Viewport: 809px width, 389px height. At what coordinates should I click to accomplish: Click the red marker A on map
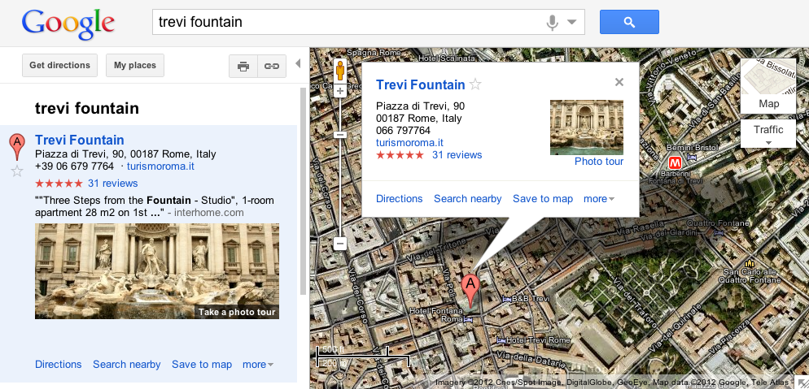point(470,289)
